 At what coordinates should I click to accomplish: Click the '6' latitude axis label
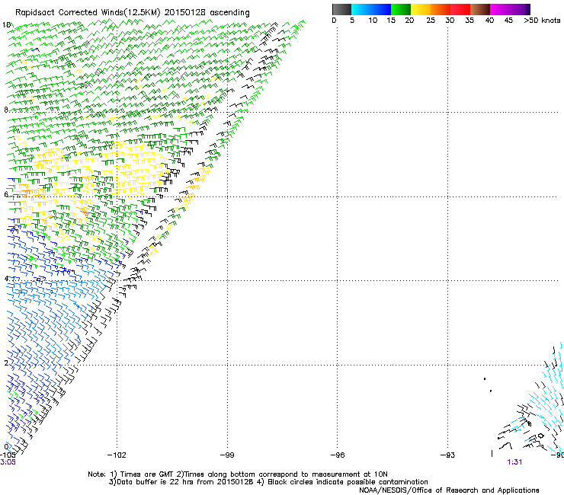point(6,194)
